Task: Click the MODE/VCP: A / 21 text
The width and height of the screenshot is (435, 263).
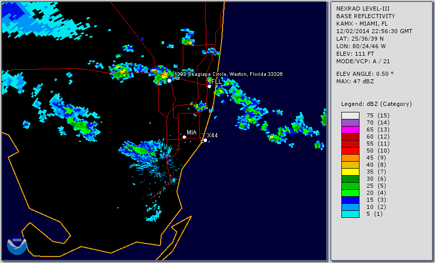Action: coord(363,61)
